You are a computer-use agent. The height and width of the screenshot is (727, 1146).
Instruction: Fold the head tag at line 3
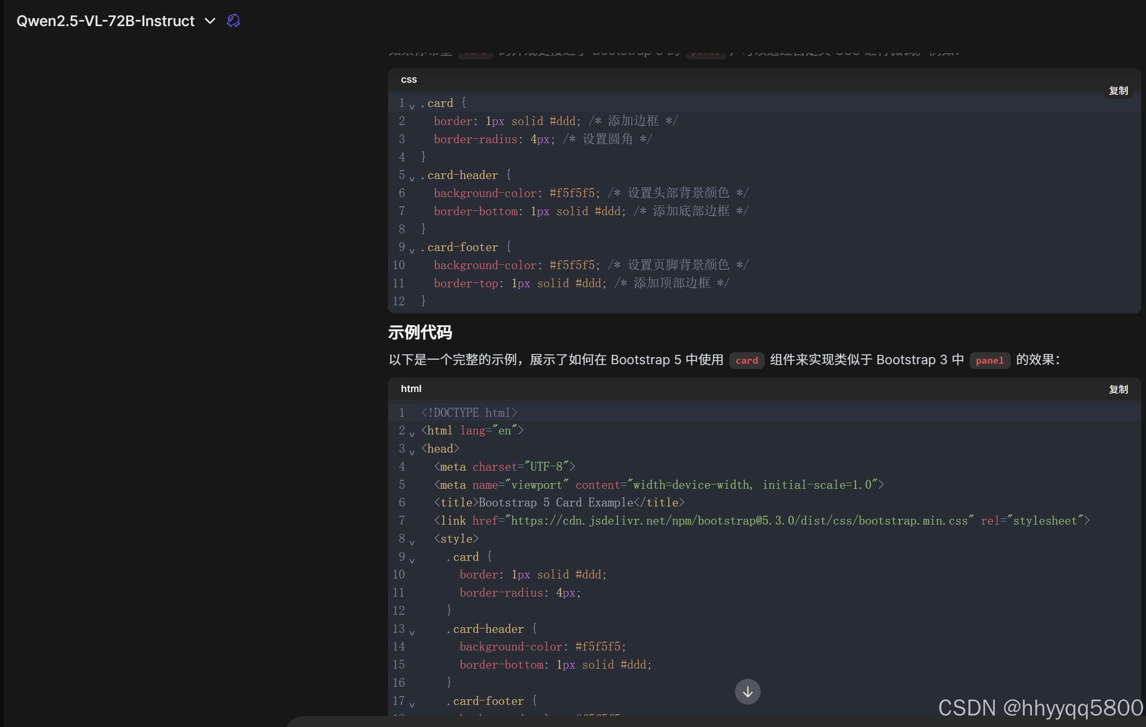click(411, 452)
